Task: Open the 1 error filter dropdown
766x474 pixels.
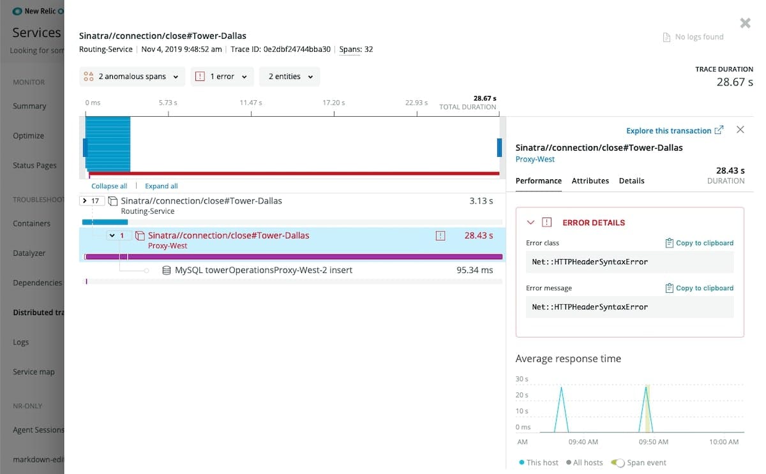Action: 222,77
